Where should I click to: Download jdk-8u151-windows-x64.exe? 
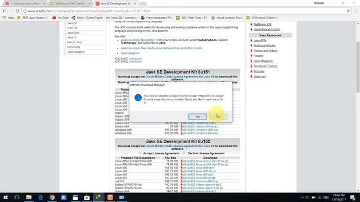200,133
